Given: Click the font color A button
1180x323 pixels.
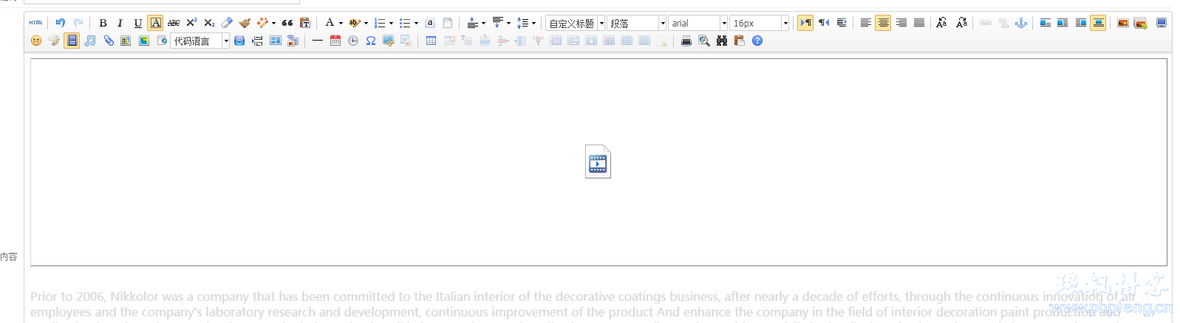Looking at the screenshot, I should (x=330, y=23).
